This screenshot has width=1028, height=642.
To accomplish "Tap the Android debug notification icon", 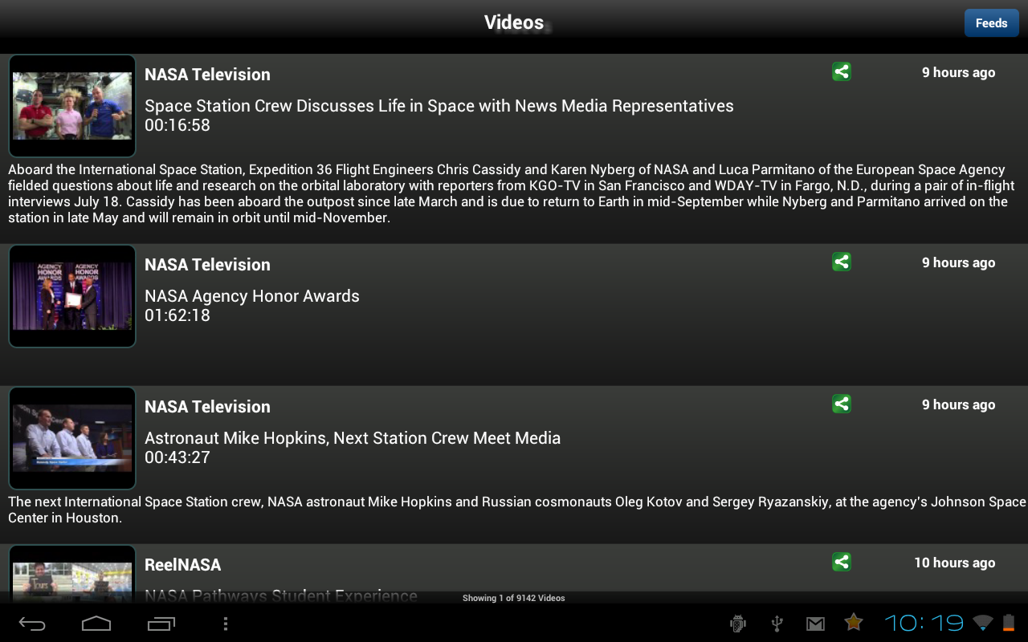I will (738, 624).
